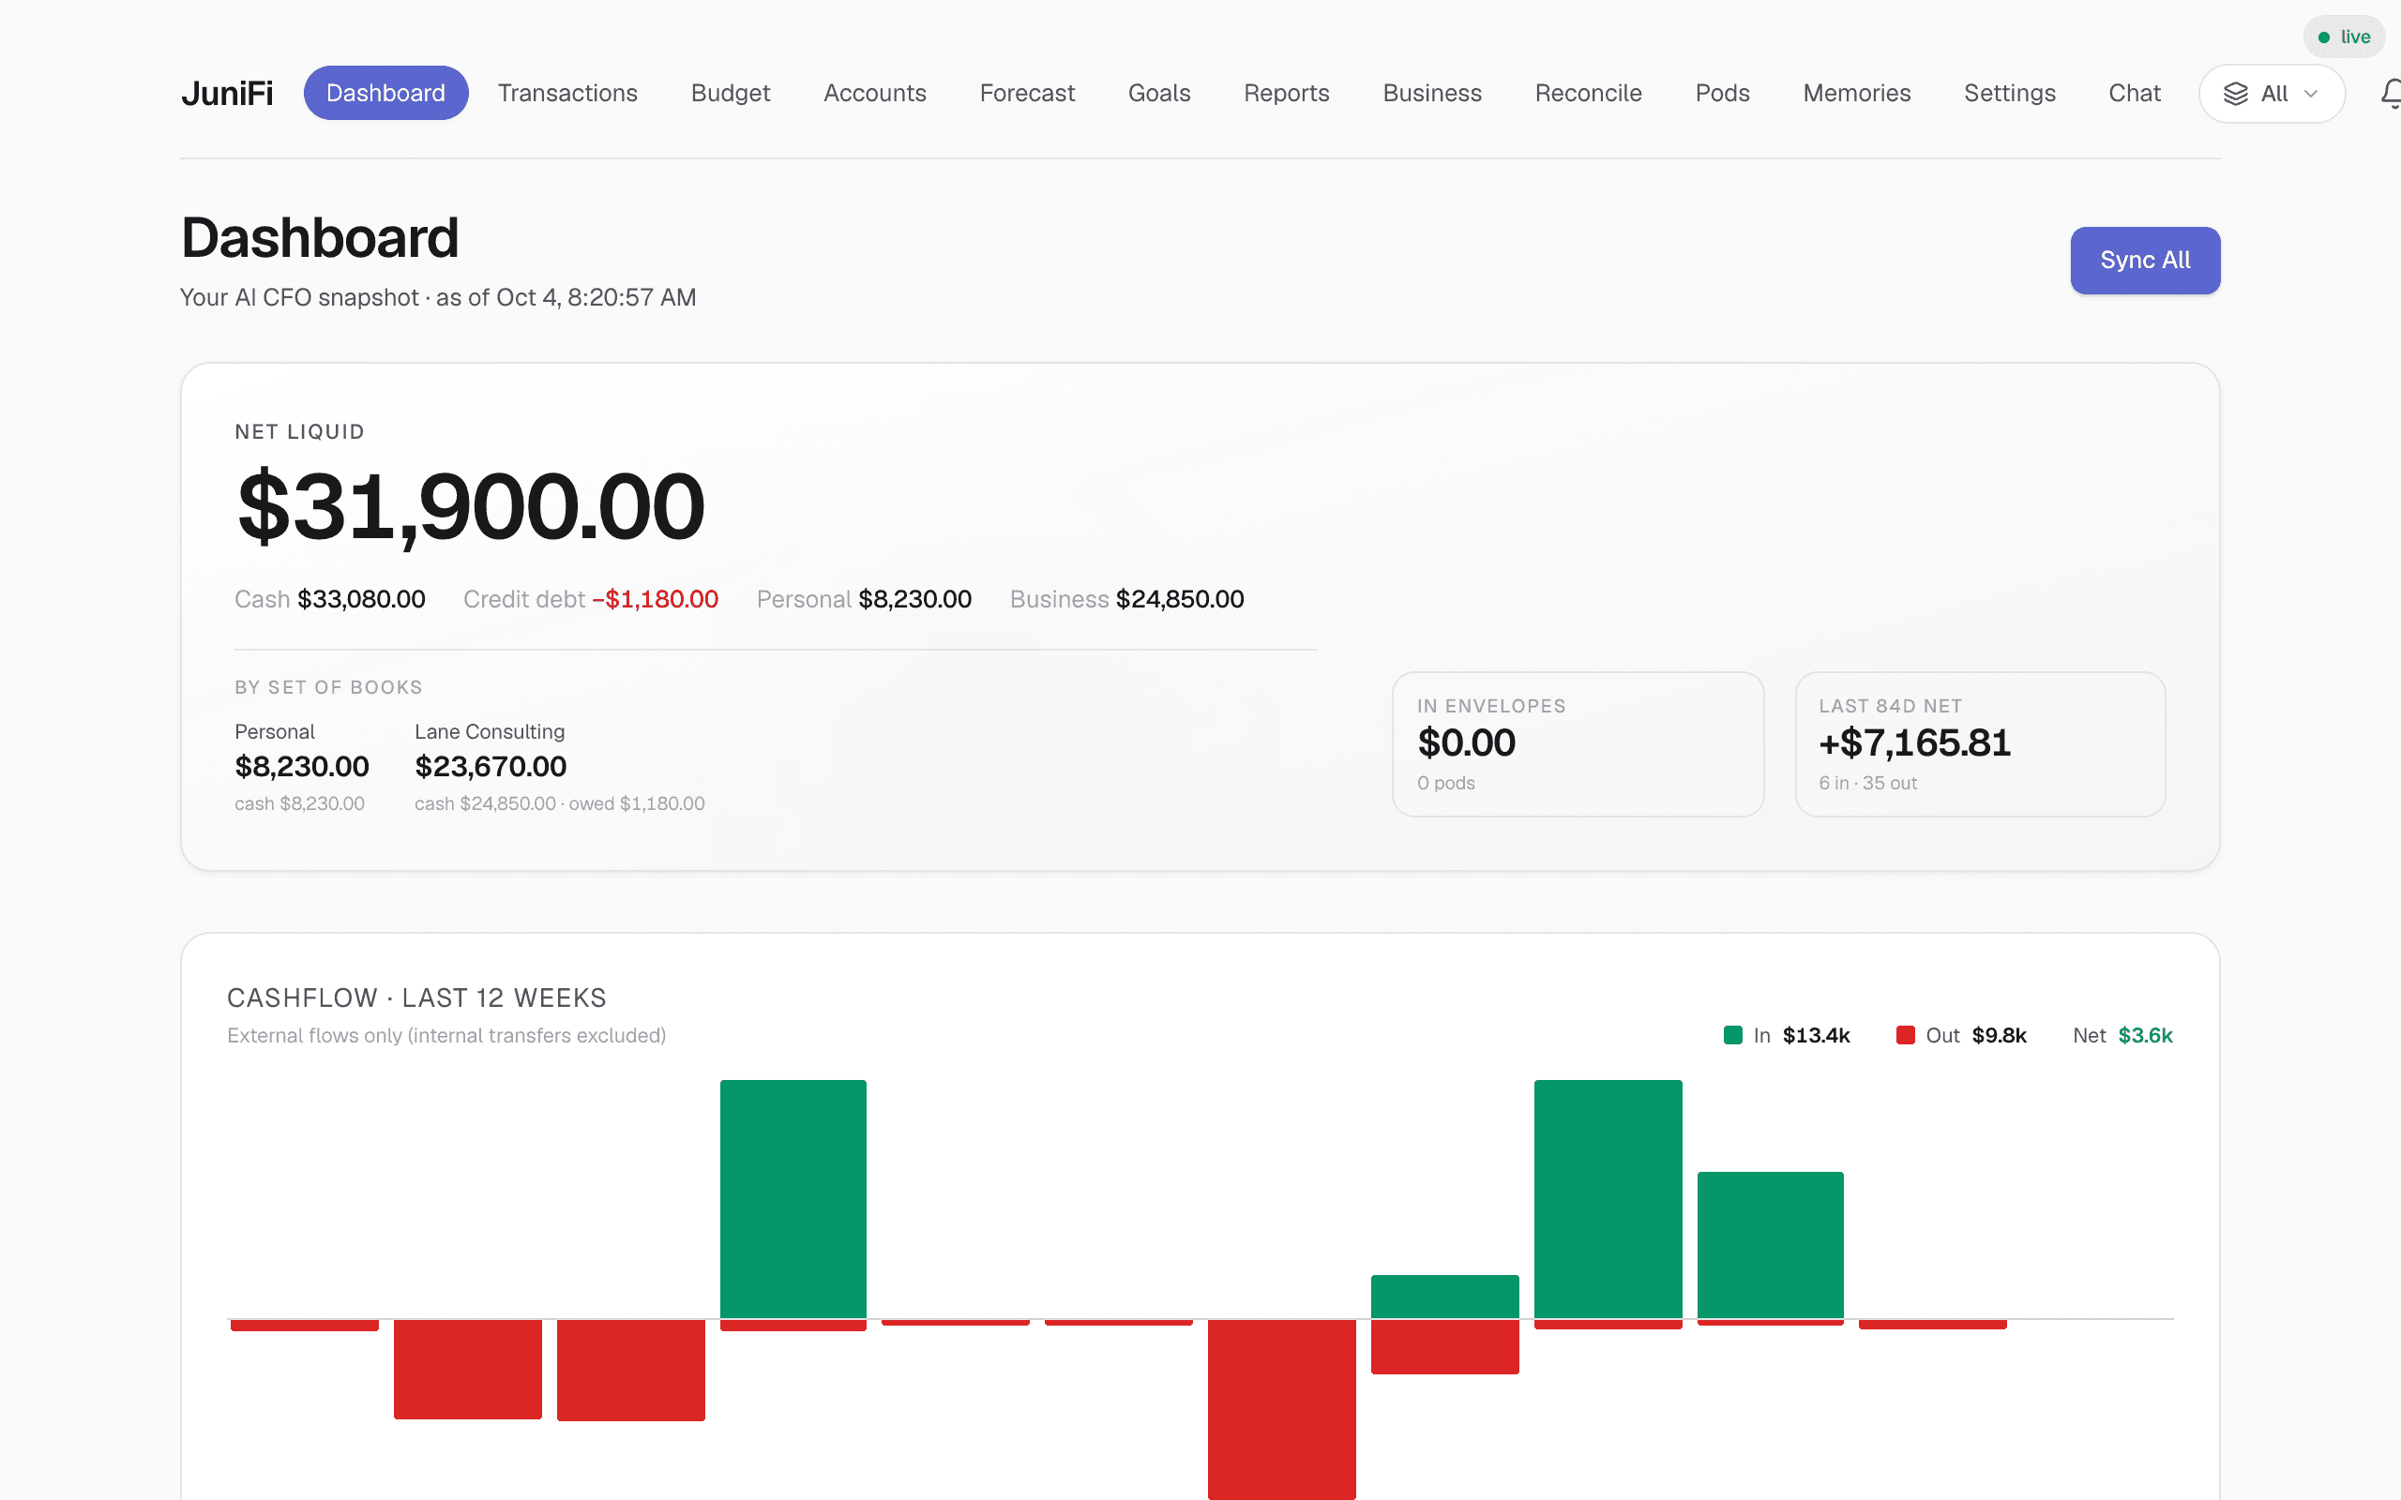Go to the Reconcile tab

coord(1588,93)
